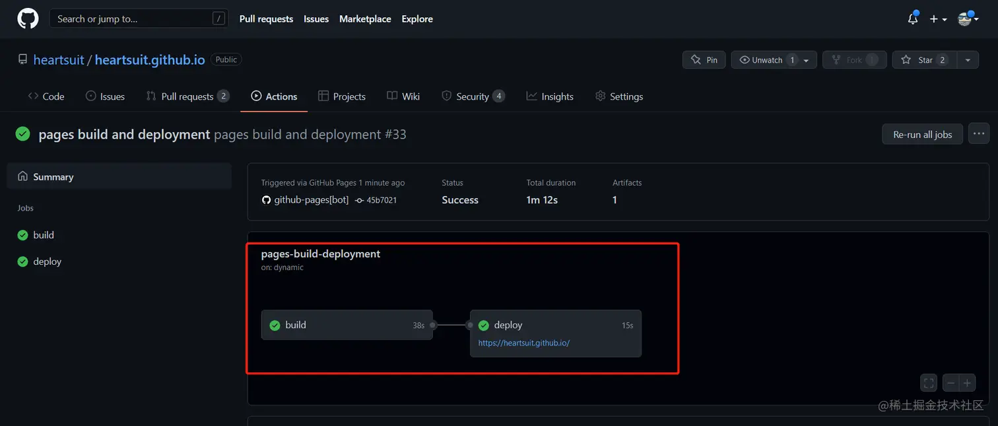The width and height of the screenshot is (998, 426).
Task: Go to Explore
Action: tap(417, 18)
